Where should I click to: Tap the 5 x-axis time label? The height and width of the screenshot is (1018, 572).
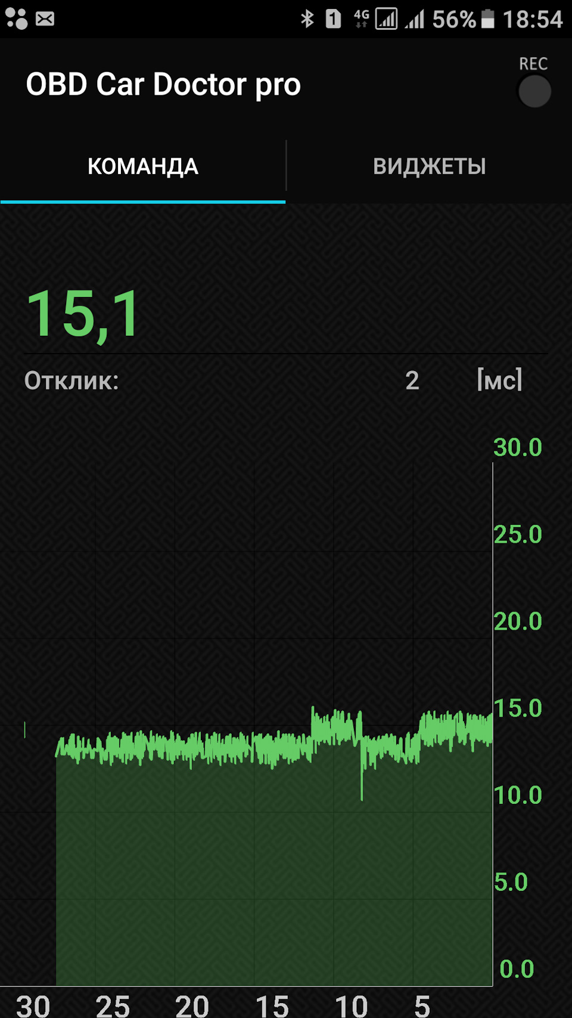pyautogui.click(x=422, y=1006)
